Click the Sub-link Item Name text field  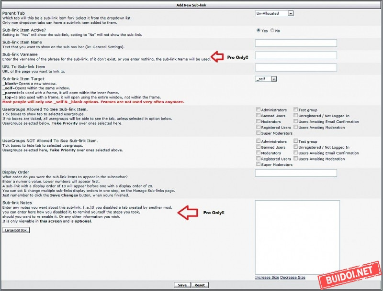tap(296, 43)
